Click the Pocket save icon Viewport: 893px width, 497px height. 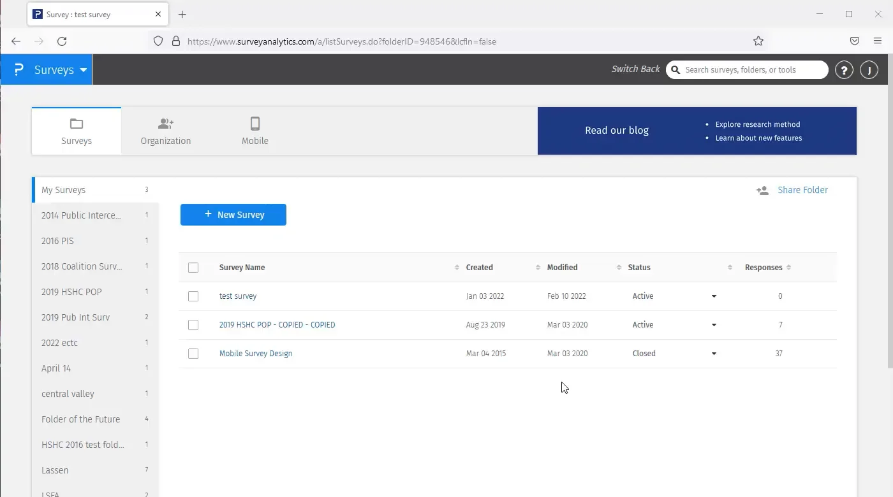[x=855, y=41]
